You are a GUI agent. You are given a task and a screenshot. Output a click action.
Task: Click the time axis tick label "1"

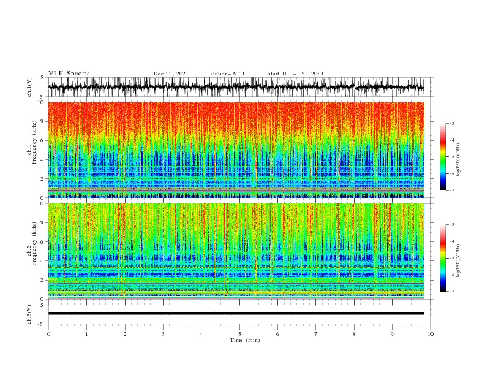pyautogui.click(x=86, y=334)
